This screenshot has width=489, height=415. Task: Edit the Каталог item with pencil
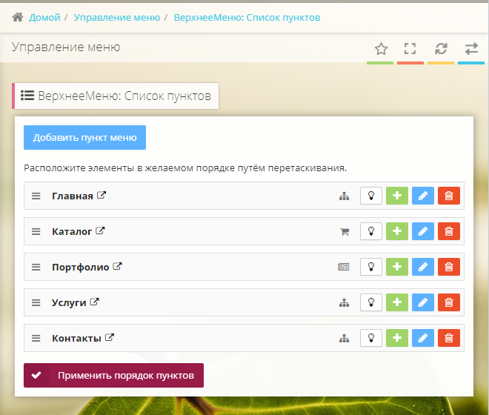click(422, 231)
